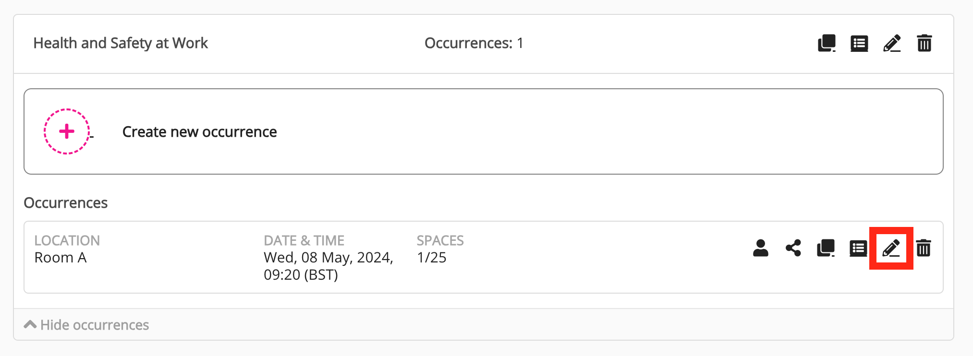Open list icon for Room A occurrence

[858, 248]
